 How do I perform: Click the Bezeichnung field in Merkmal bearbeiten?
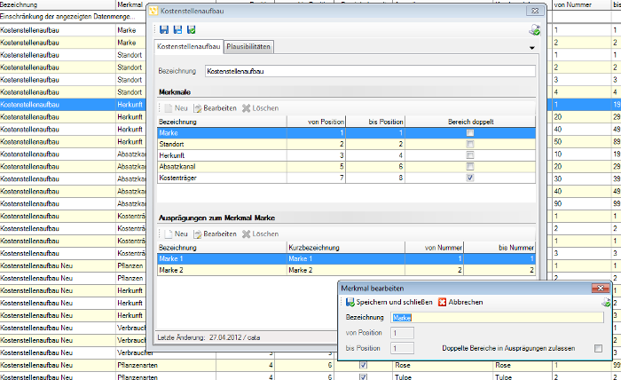498,317
